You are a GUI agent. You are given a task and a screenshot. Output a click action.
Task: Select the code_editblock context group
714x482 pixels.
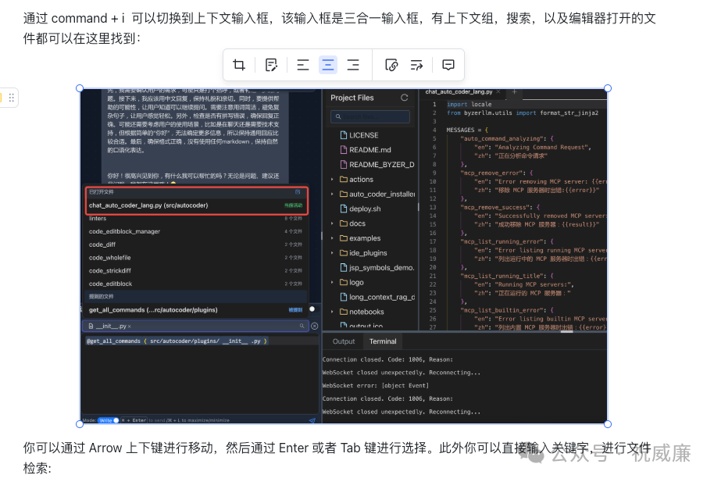point(196,284)
